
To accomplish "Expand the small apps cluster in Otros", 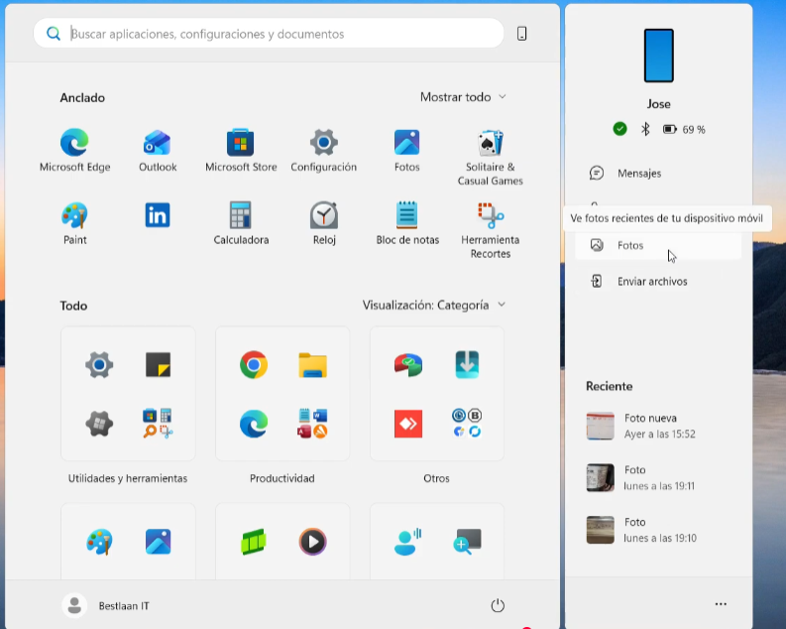I will [467, 424].
